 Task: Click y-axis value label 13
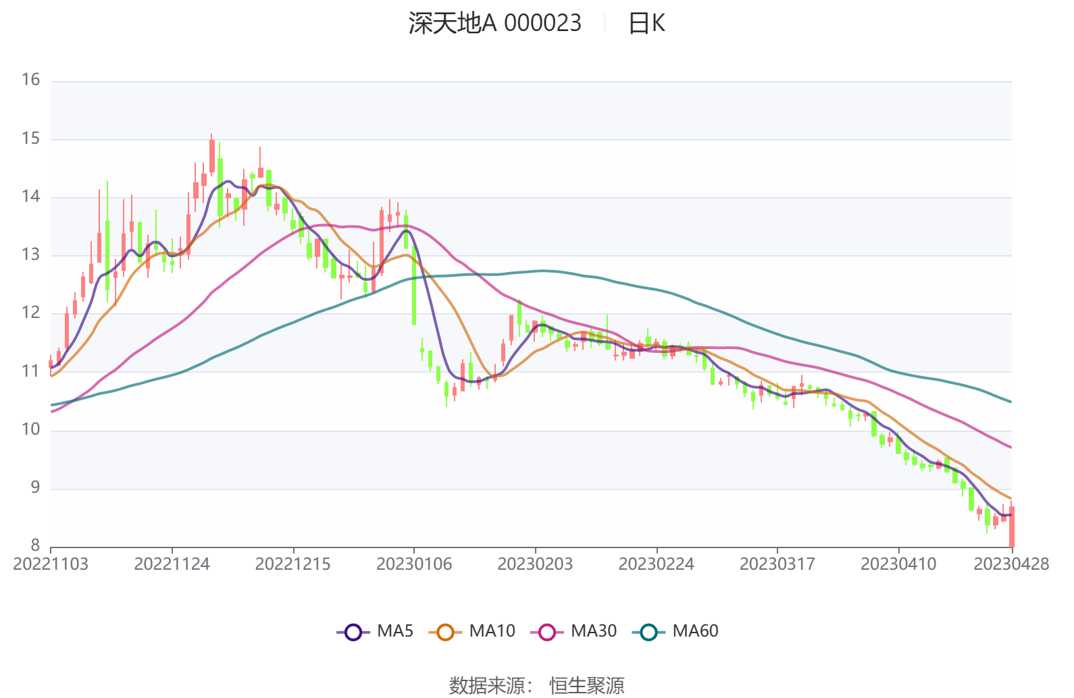click(31, 254)
